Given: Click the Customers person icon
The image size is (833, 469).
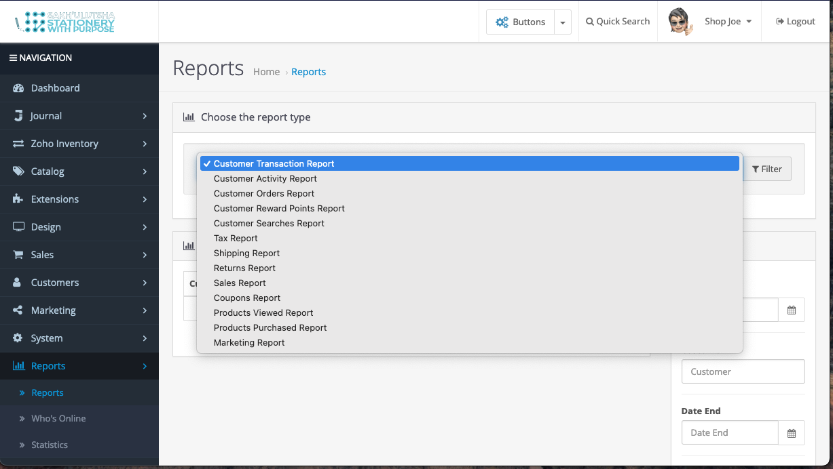Looking at the screenshot, I should (18, 283).
